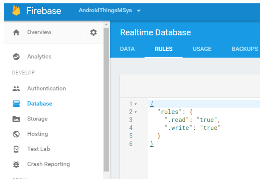Screen dimensions: 269x180
Task: Open the AndroidThingsMSys project dropdown arrow
Action: tap(139, 11)
